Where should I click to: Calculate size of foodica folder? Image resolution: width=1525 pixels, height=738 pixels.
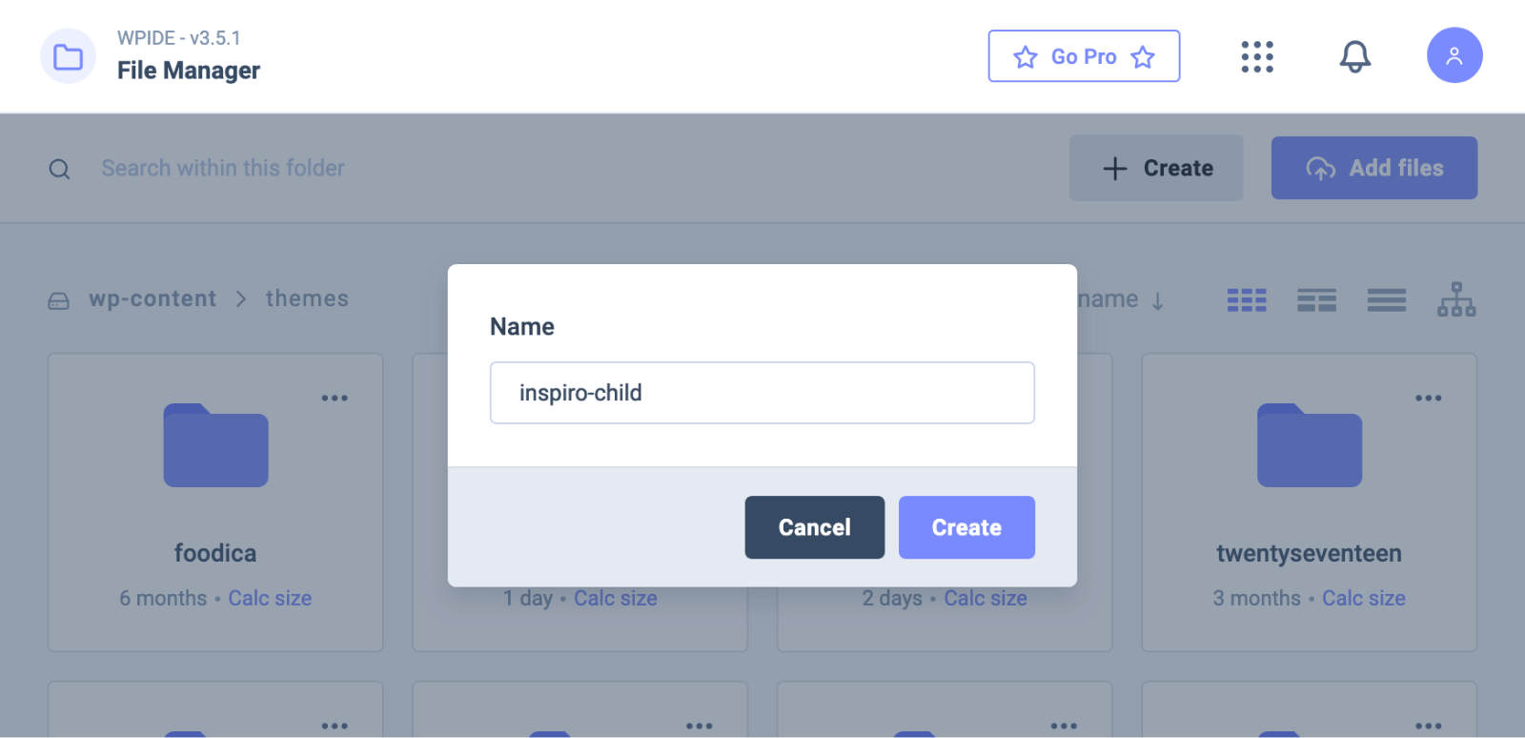pos(270,598)
